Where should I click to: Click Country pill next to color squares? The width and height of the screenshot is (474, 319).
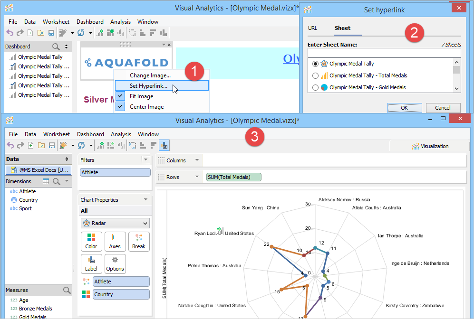click(x=121, y=294)
